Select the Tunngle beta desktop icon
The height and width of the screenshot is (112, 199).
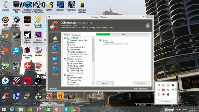click(x=16, y=82)
